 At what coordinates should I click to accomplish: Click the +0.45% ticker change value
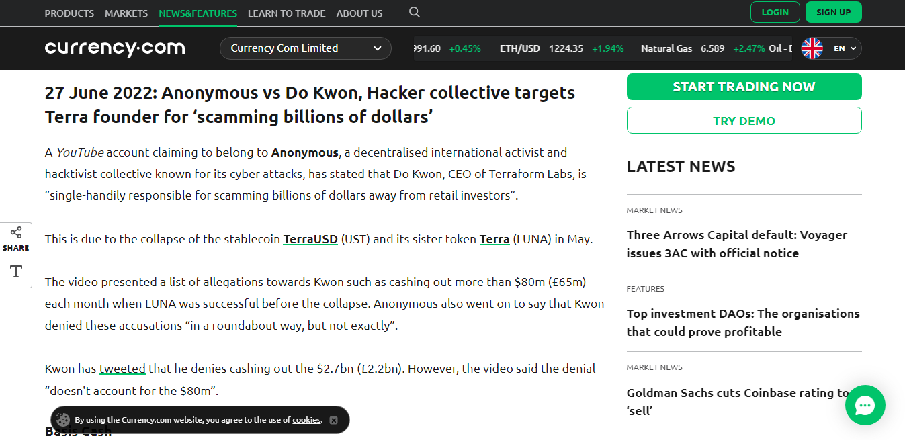tap(465, 48)
